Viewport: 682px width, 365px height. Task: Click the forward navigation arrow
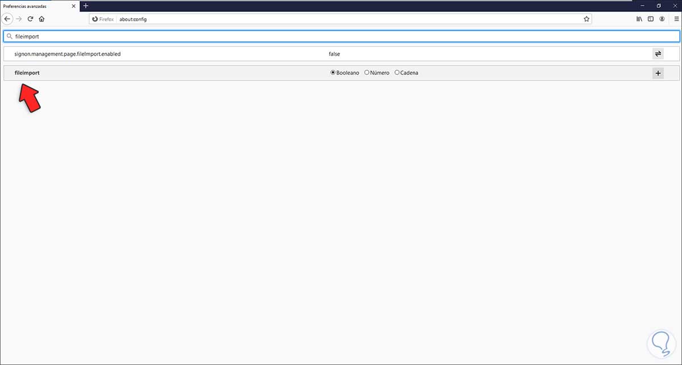19,19
